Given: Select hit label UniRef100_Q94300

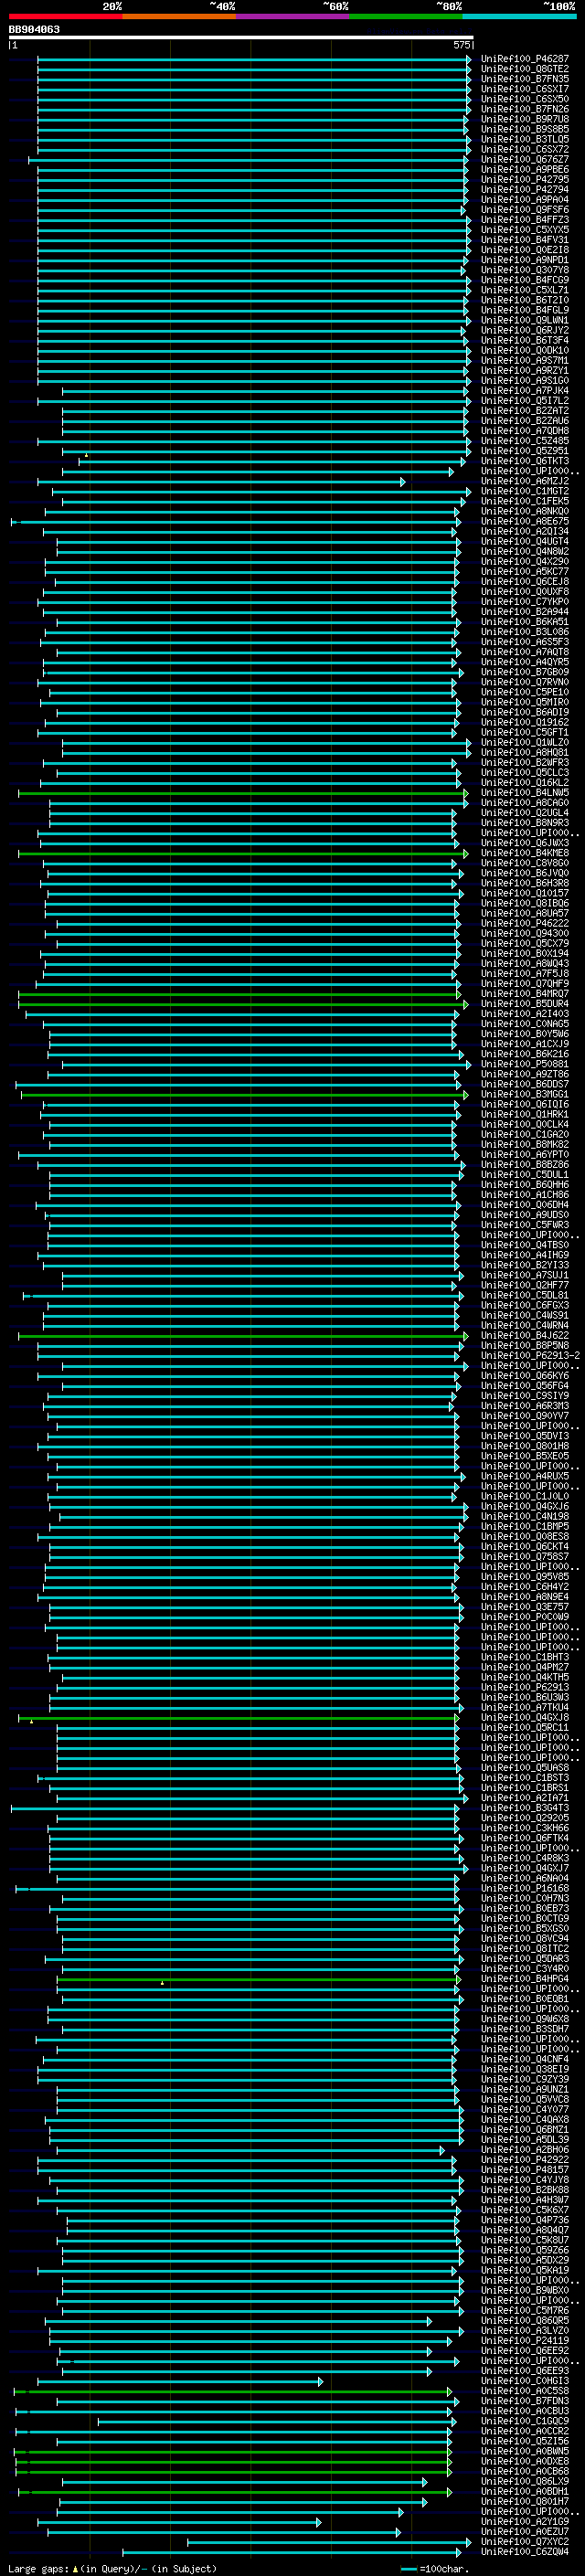Looking at the screenshot, I should [524, 934].
